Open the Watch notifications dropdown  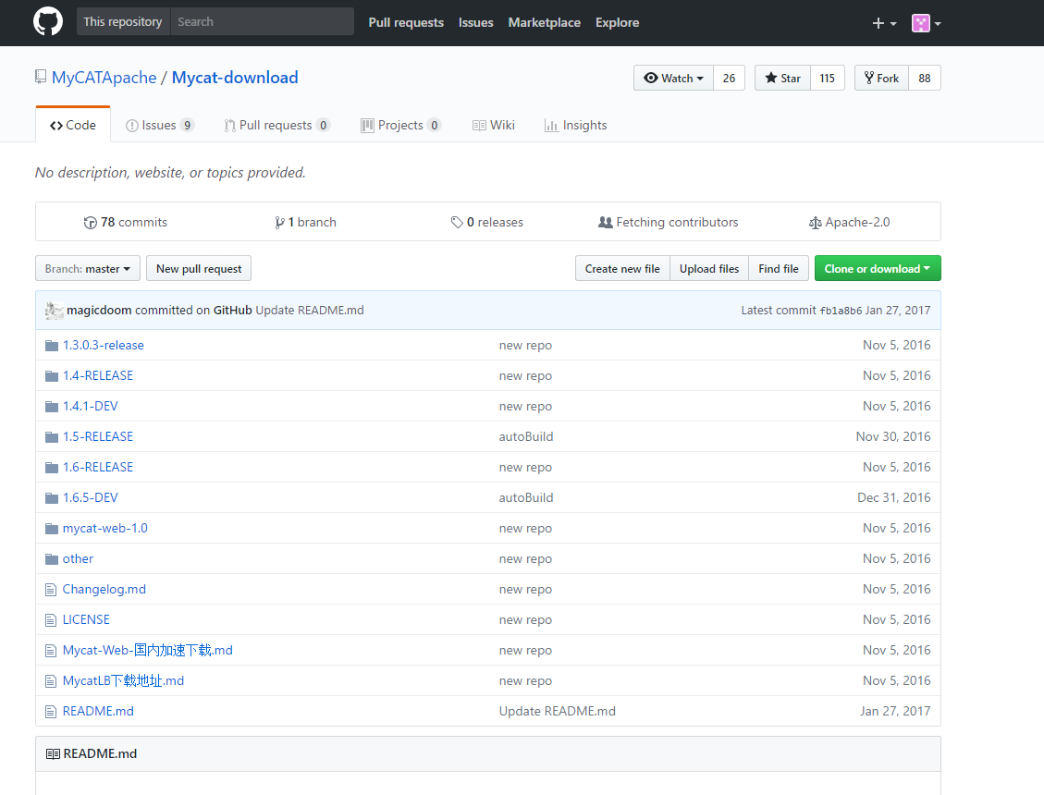coord(673,79)
